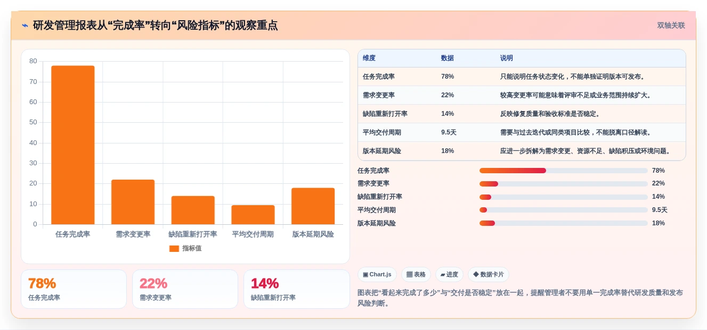The height and width of the screenshot is (330, 707).
Task: Click the 任务完成率 x-axis label under the chart
Action: (x=73, y=234)
